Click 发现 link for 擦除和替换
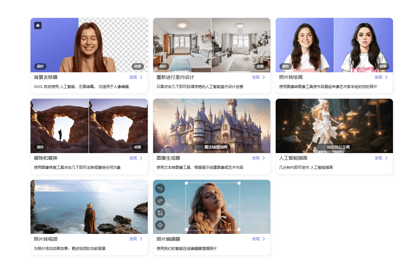Viewport: 409px width, 265px height. tap(133, 158)
